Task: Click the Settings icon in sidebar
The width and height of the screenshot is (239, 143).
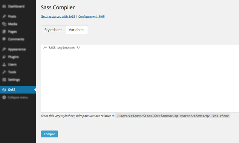Action: coord(4,80)
